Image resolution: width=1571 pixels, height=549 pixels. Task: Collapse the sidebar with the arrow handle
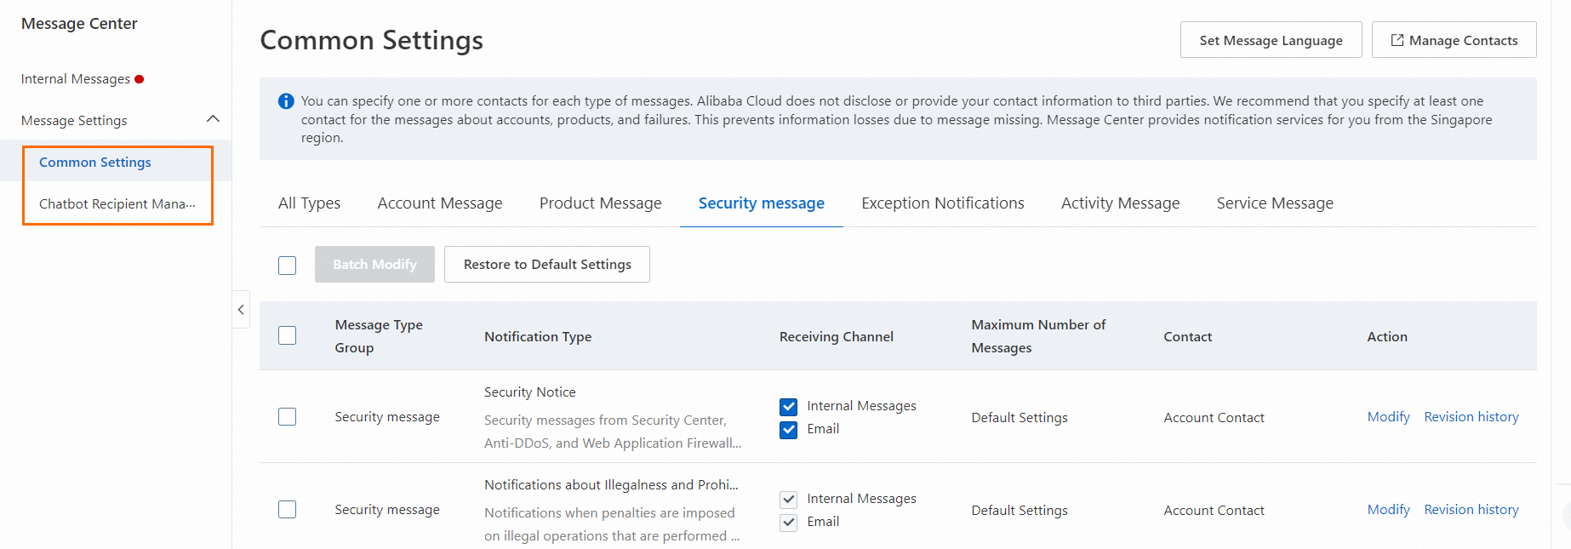click(x=241, y=310)
